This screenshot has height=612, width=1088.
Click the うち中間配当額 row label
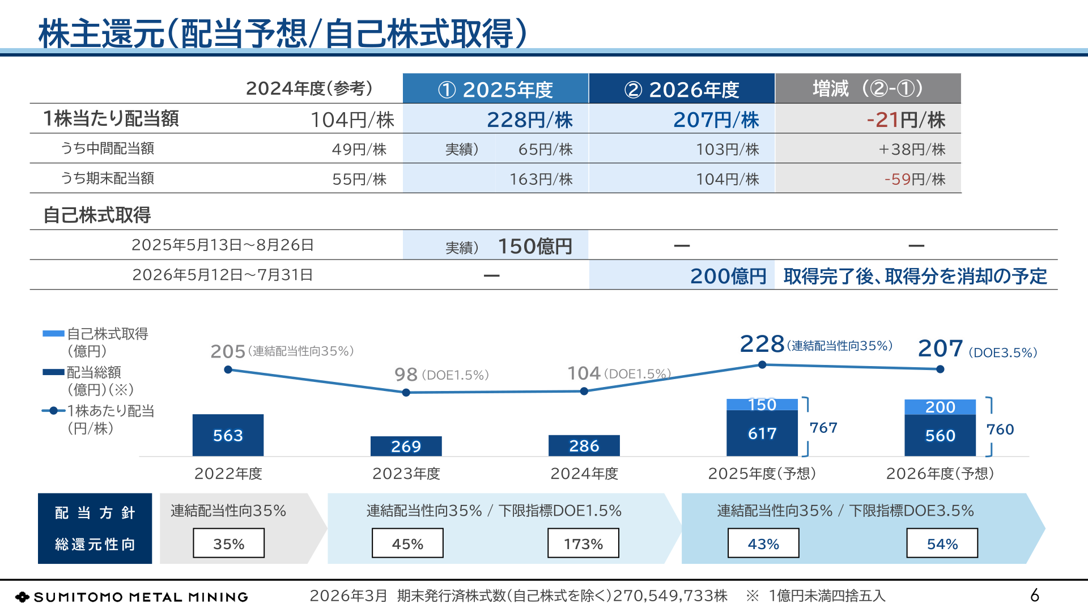(108, 148)
